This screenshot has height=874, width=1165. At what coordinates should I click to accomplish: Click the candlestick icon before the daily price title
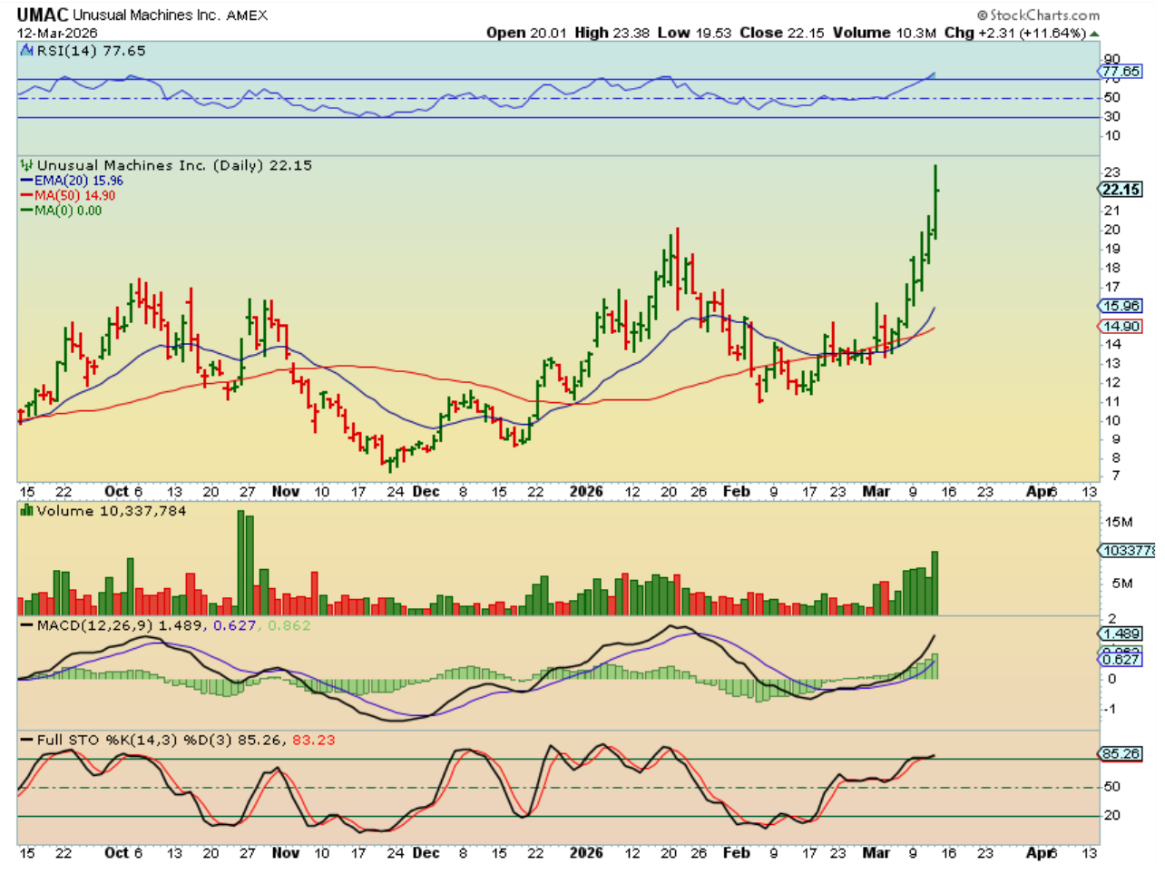point(26,165)
